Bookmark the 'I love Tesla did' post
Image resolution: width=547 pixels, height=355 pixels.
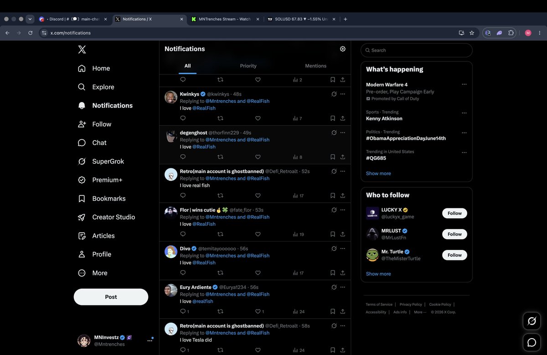333,350
